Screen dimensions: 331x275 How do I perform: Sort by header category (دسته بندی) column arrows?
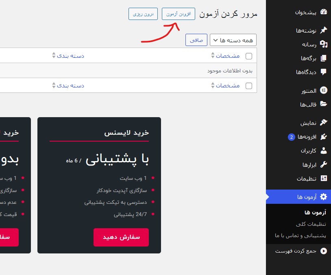pos(53,56)
